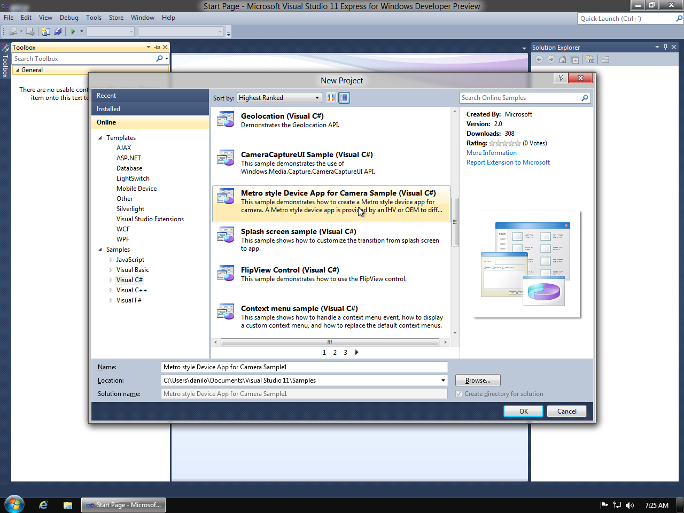684x513 pixels.
Task: Open the Toolbox window position dropdown
Action: pyautogui.click(x=149, y=47)
